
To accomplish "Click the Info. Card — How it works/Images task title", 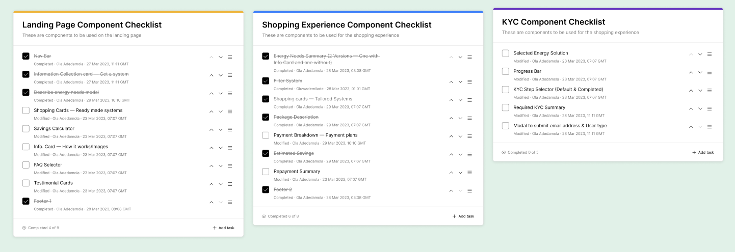I will click(x=71, y=147).
